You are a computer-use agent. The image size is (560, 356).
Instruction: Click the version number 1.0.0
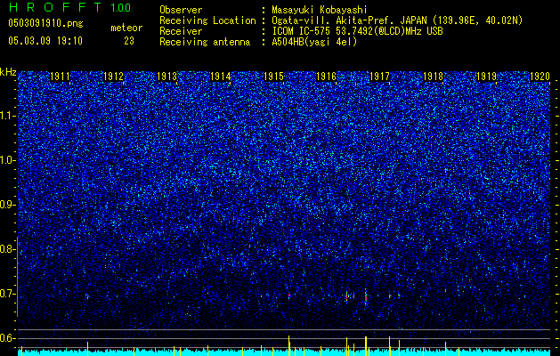click(x=121, y=7)
